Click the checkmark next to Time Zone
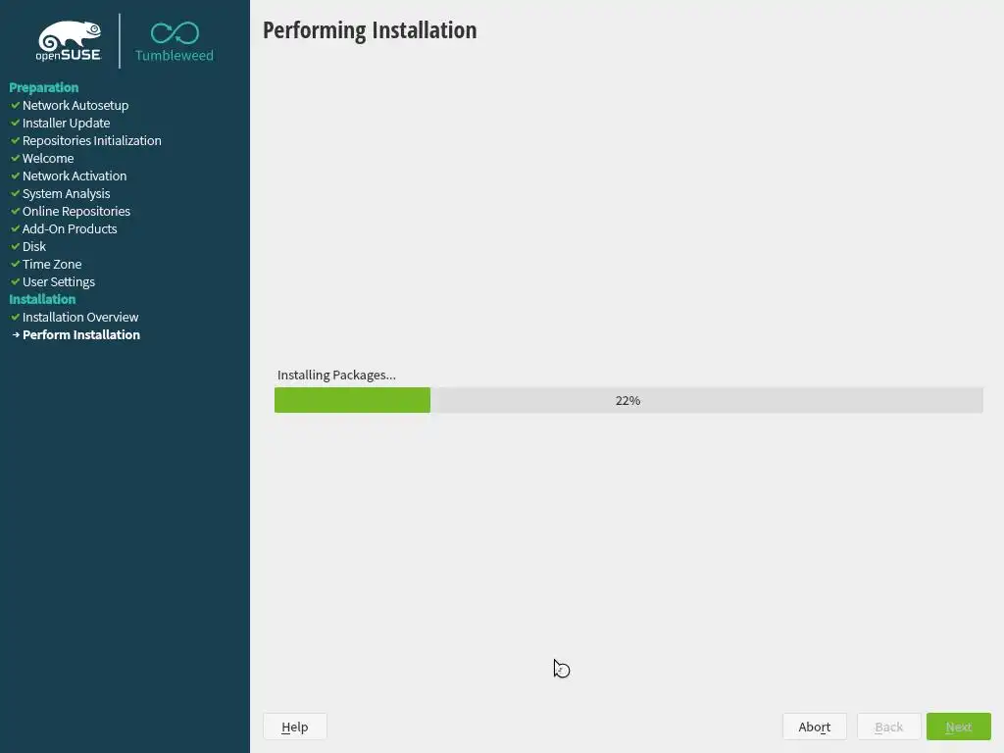The height and width of the screenshot is (753, 1004). click(16, 264)
